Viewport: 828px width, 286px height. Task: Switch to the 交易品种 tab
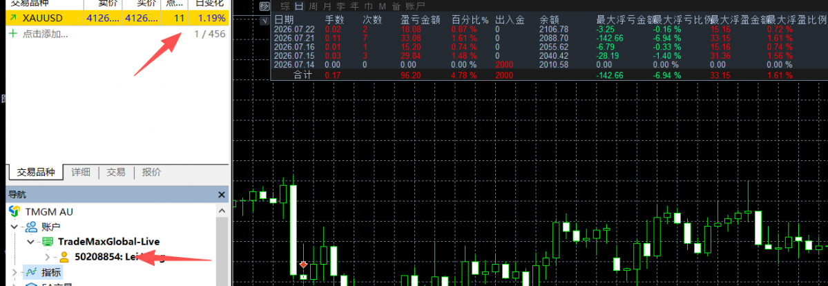pos(36,172)
